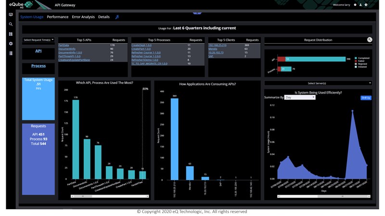The width and height of the screenshot is (385, 216).
Task: Click the API completed bar in Request Distribution
Action: coord(315,59)
